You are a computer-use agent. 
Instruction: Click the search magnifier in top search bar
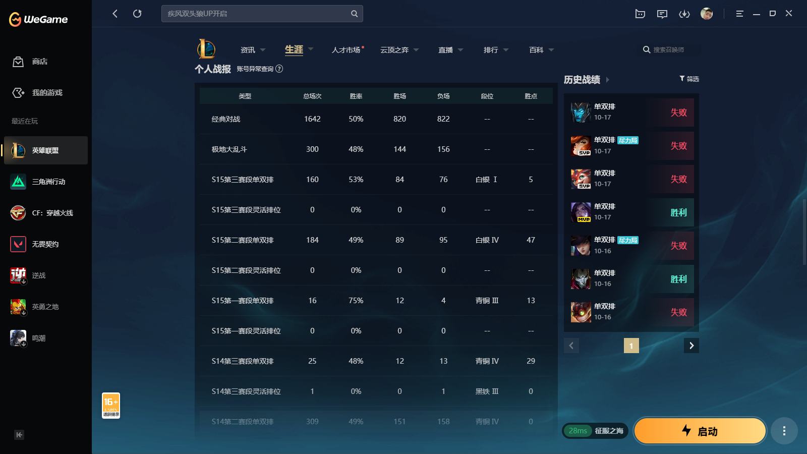pos(354,14)
